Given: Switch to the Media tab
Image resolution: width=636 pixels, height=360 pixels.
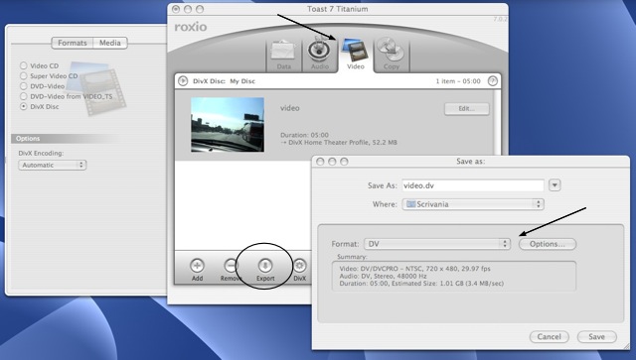Looking at the screenshot, I should click(x=110, y=43).
